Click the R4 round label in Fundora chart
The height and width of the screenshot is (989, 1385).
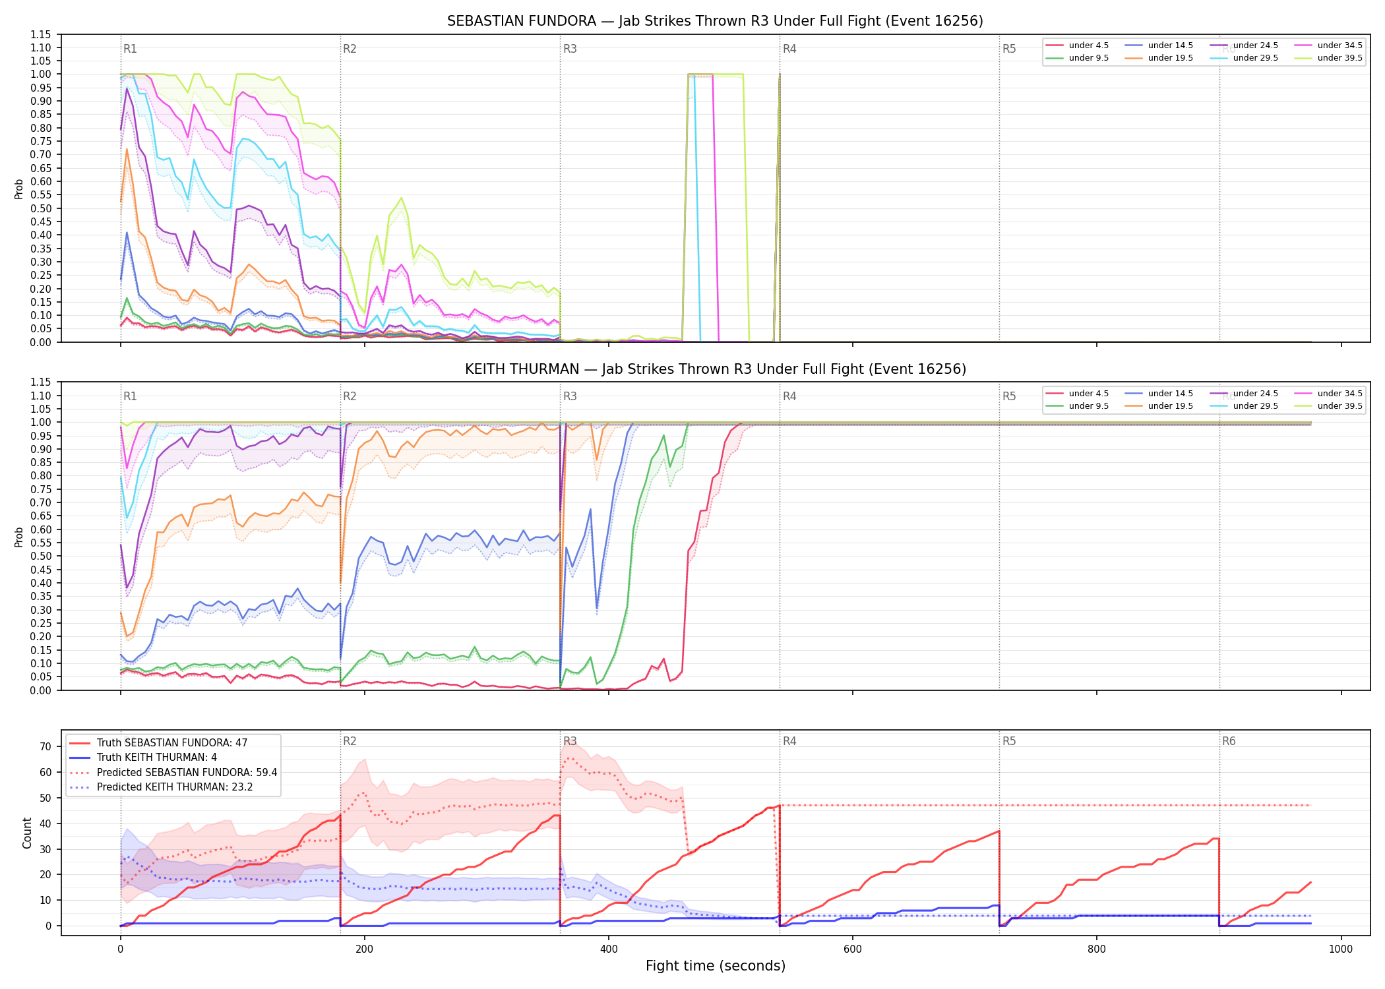click(789, 49)
